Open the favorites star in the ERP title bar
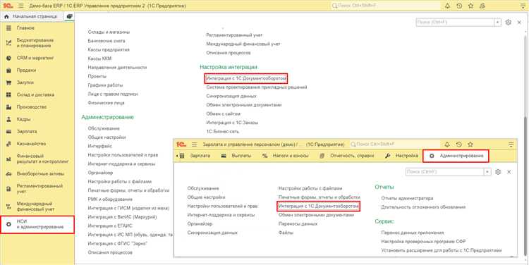Viewport: 529px width, 265px height. tap(470, 6)
